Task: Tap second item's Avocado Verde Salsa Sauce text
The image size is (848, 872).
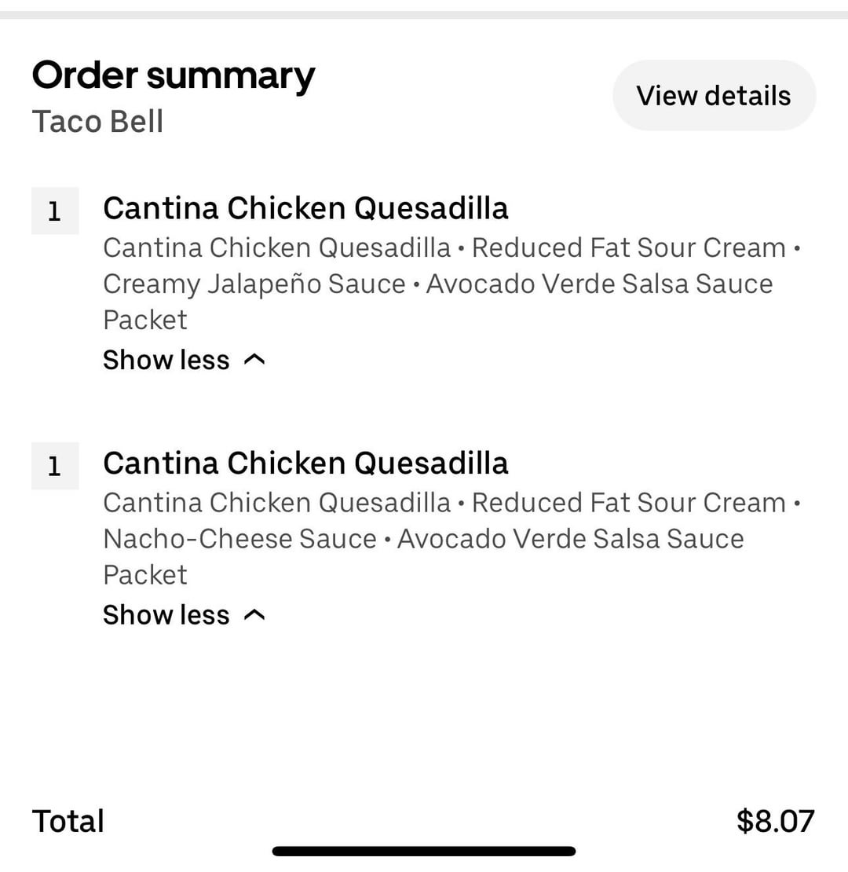Action: point(570,539)
